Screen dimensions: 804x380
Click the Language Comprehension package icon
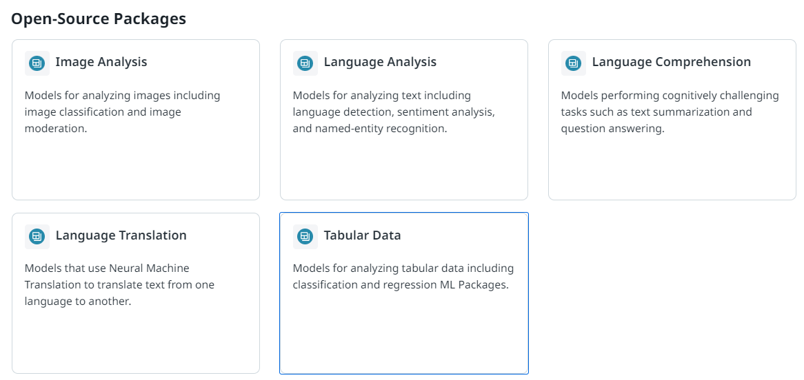(573, 63)
